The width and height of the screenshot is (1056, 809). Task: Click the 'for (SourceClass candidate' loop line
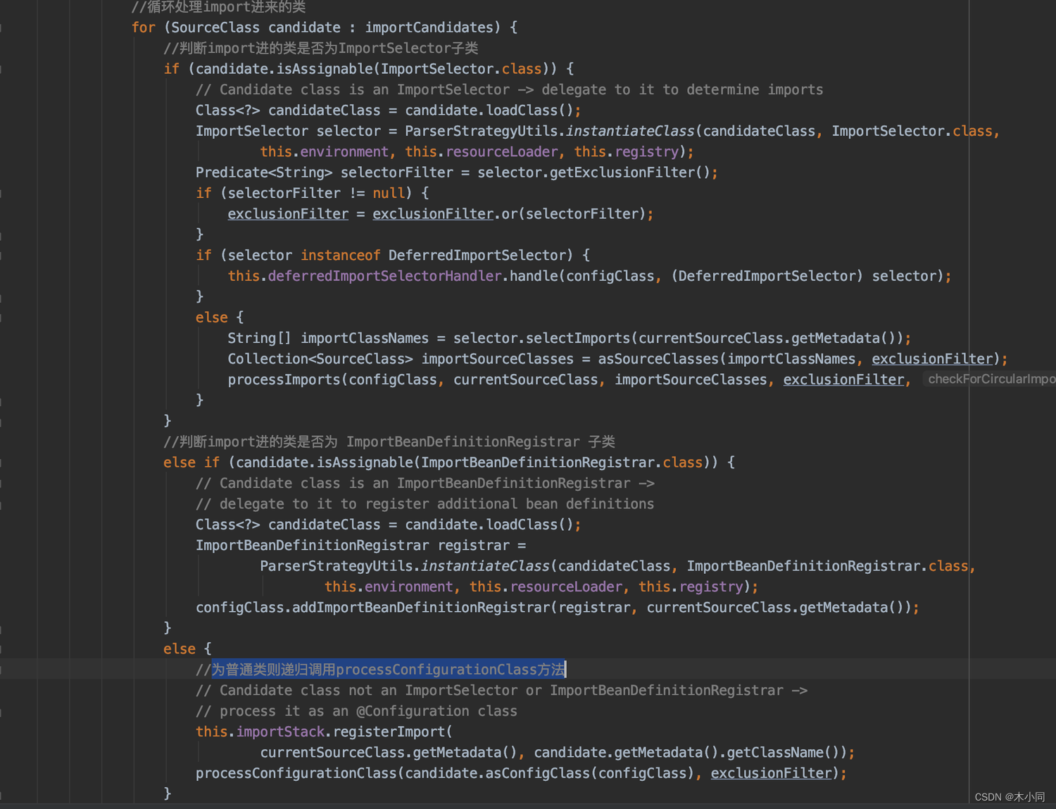tap(325, 27)
